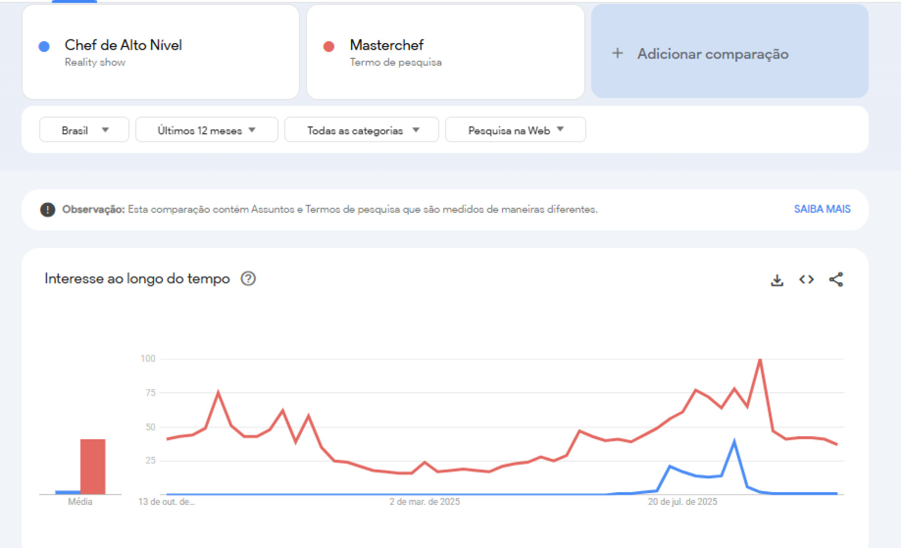Select the Chef de Alto Nível comparison card
901x548 pixels.
point(161,52)
